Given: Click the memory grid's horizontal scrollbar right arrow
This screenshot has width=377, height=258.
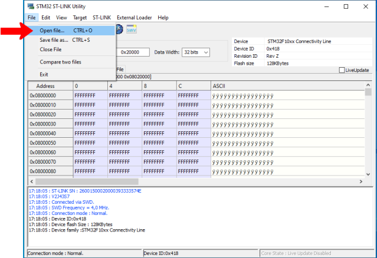Looking at the screenshot, I should coord(360,181).
